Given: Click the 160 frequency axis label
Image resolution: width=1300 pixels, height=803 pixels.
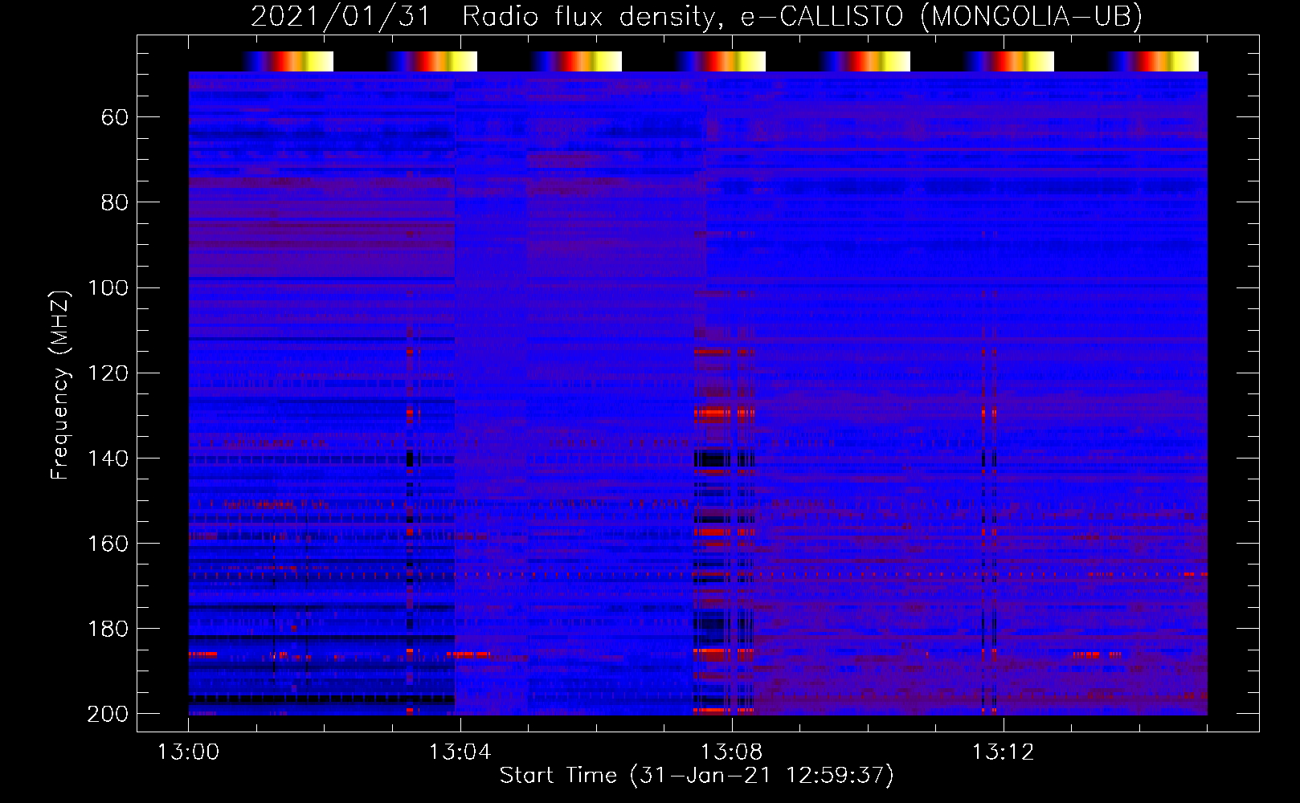Looking at the screenshot, I should pyautogui.click(x=108, y=543).
